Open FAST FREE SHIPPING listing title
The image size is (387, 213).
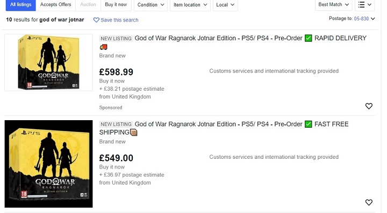click(224, 128)
